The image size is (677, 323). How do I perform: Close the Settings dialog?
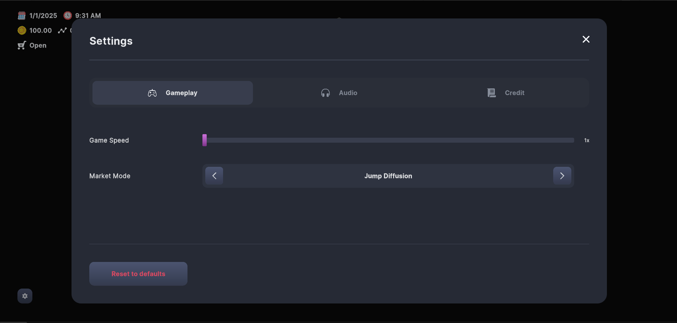(x=586, y=39)
